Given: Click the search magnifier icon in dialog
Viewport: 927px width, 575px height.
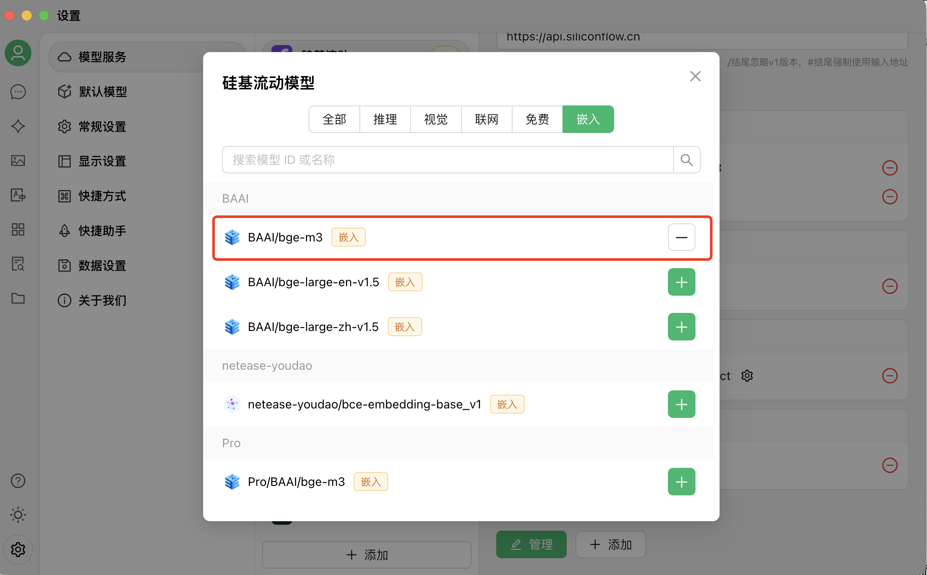Looking at the screenshot, I should coord(686,160).
